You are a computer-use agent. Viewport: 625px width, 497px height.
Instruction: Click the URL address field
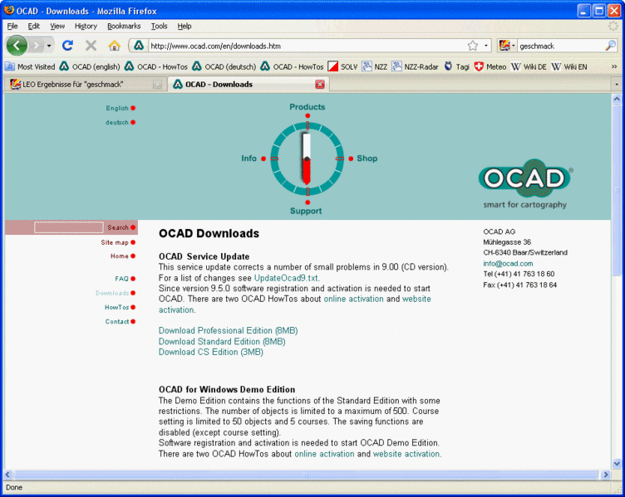pyautogui.click(x=307, y=46)
